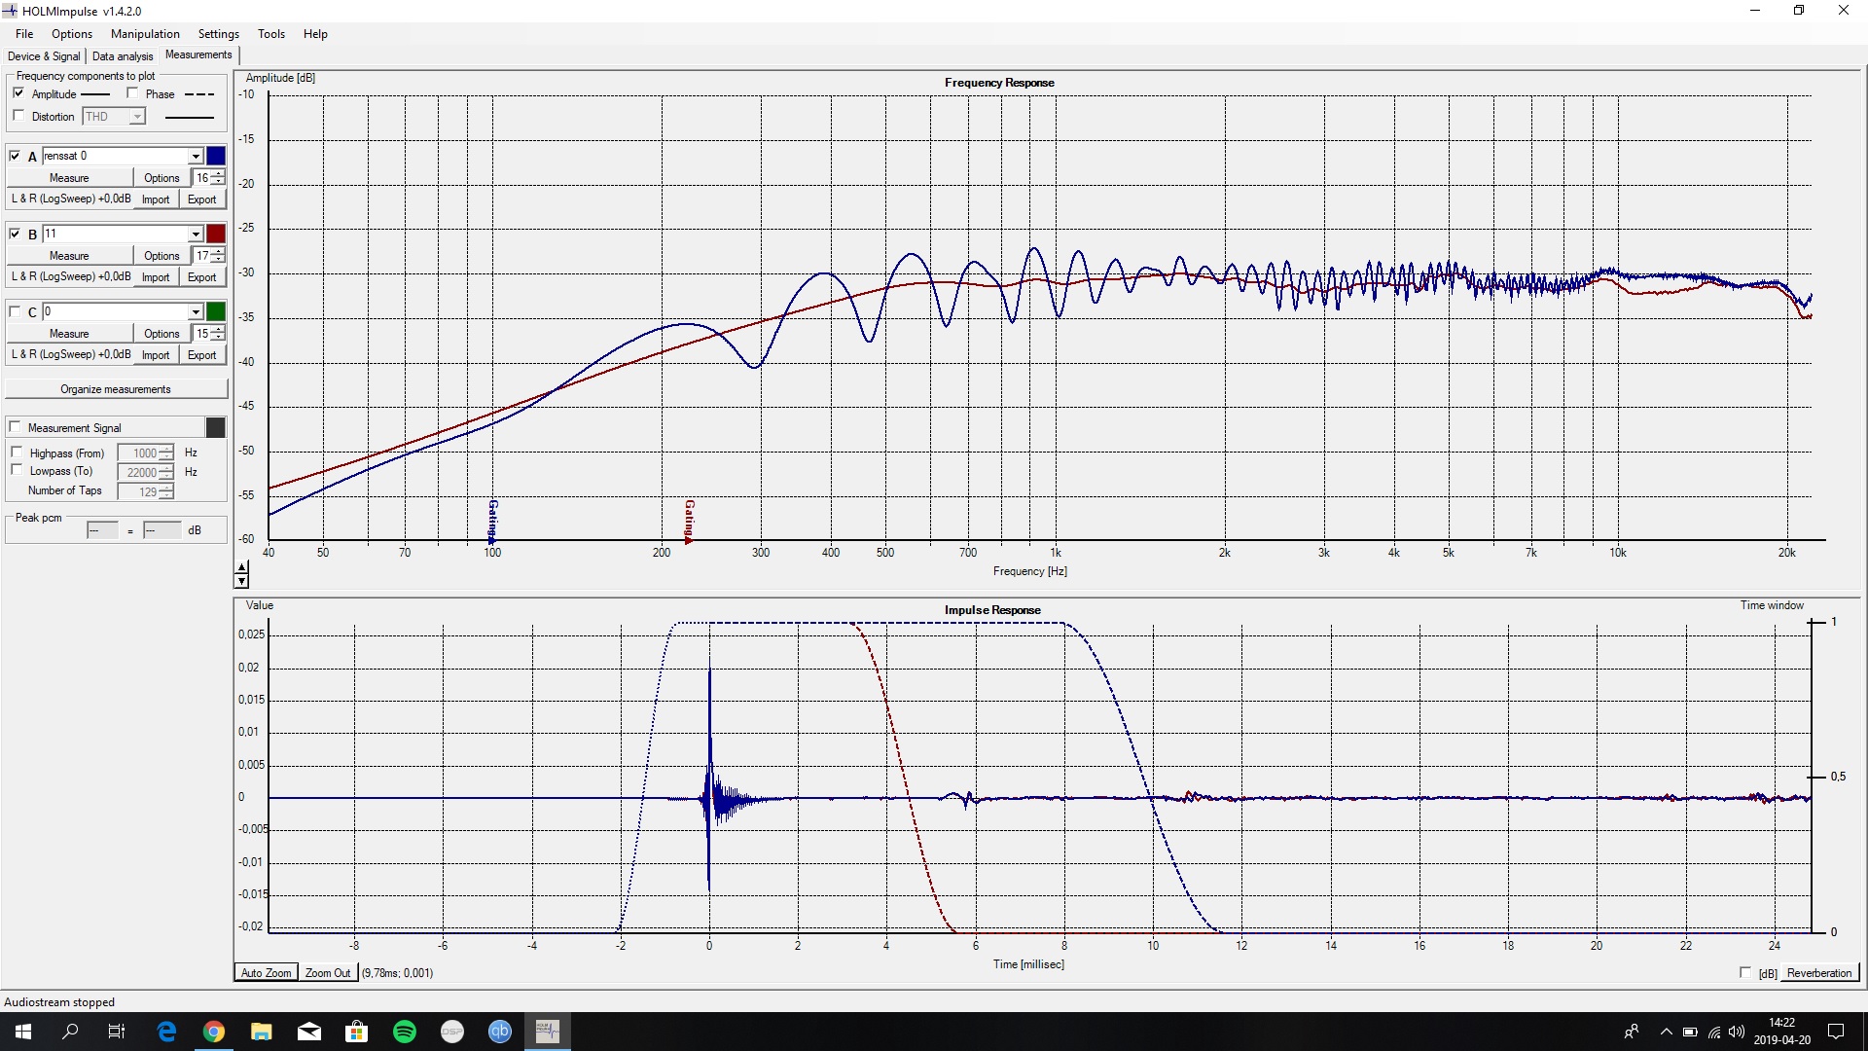1868x1051 pixels.
Task: Open battery status tray icon
Action: coord(1690,1032)
